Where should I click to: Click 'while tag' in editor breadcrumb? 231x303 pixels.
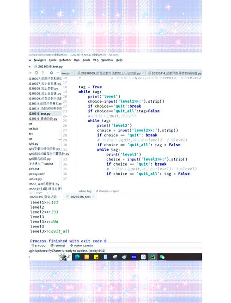[85, 191]
